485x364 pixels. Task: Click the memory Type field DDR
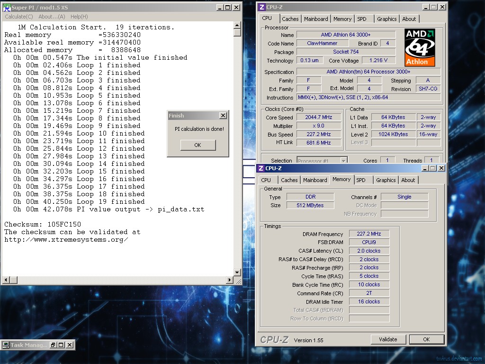click(x=310, y=197)
